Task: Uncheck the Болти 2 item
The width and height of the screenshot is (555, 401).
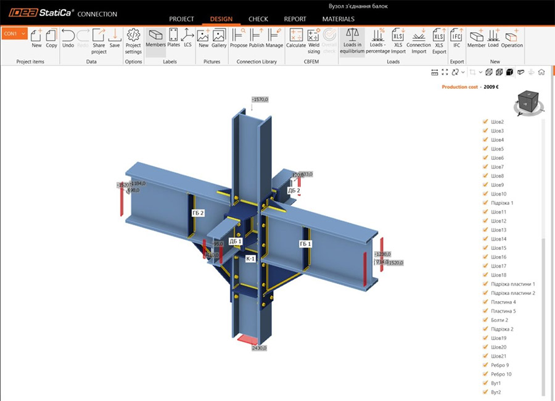Action: 485,320
